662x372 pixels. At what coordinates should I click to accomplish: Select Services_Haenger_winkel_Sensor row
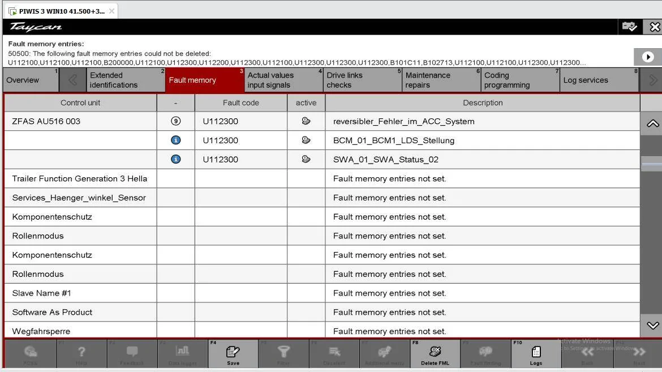coord(322,198)
